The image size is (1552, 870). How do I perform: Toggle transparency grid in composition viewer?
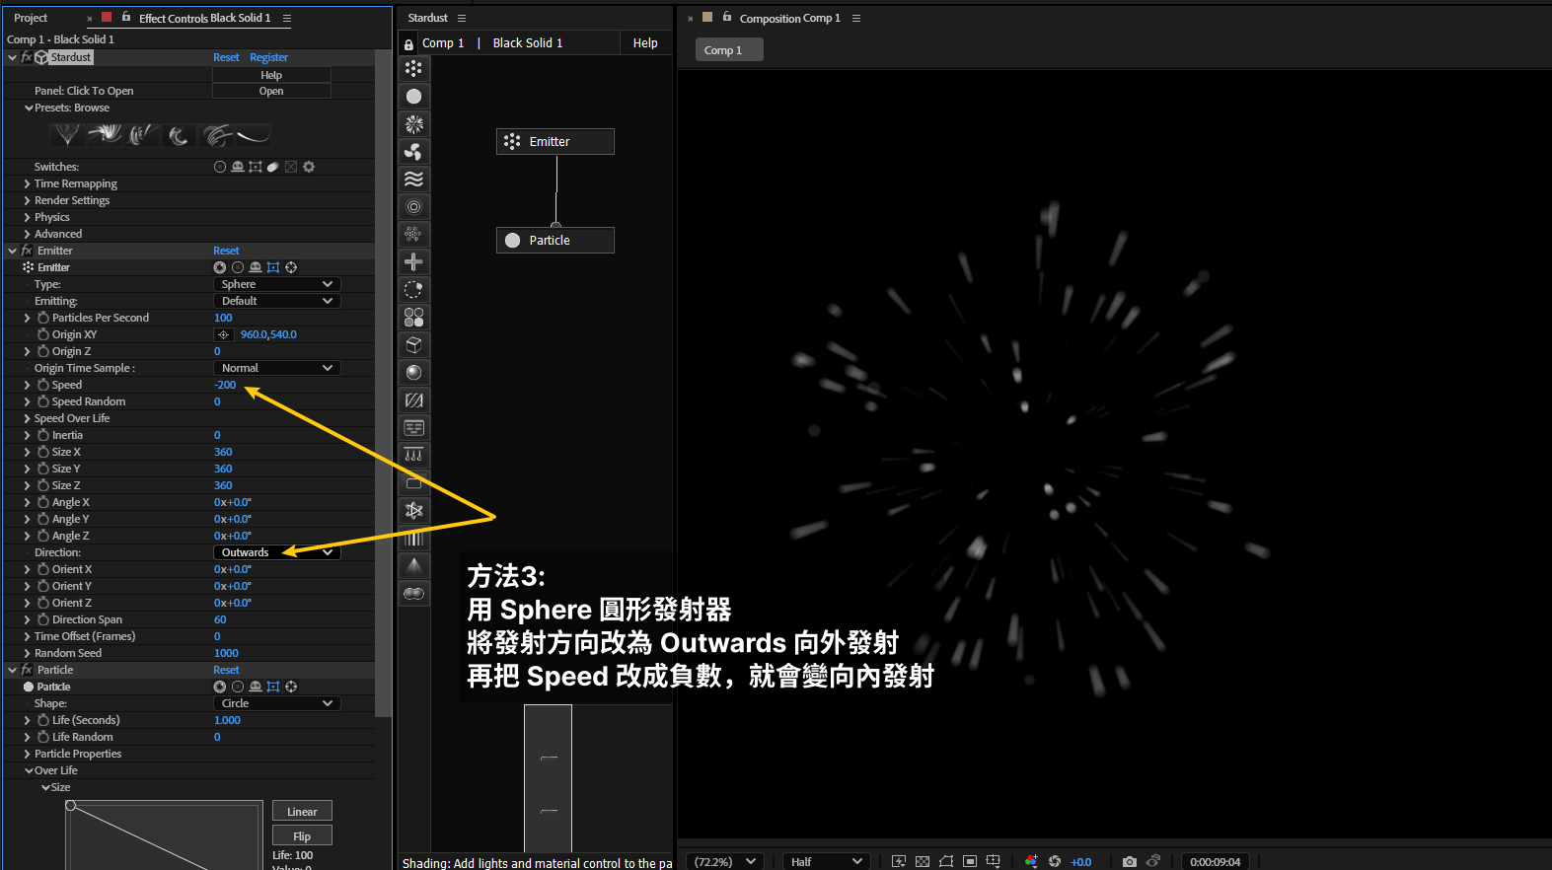click(x=922, y=861)
